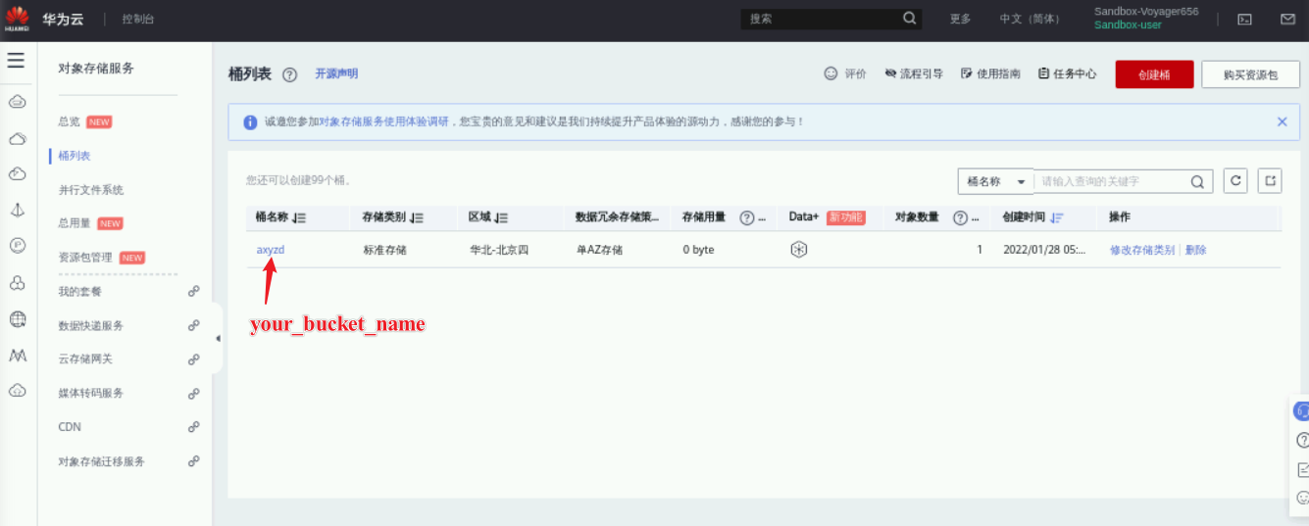Click 流程引导 in the header
This screenshot has height=526, width=1309.
[x=914, y=74]
